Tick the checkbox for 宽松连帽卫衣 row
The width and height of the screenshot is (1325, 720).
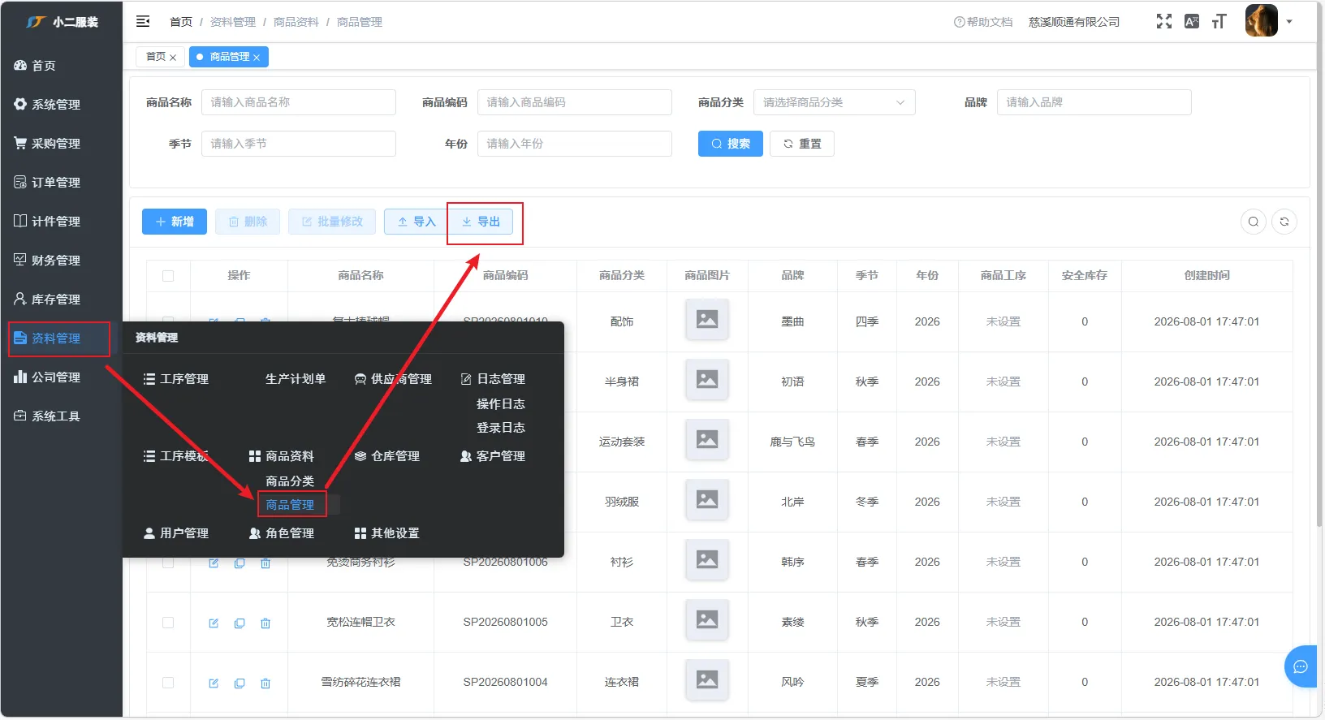[x=168, y=623]
